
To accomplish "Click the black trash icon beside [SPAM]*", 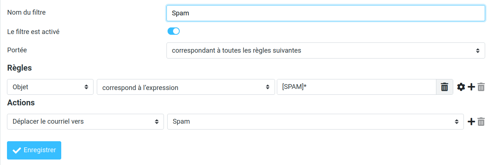I will tap(444, 87).
